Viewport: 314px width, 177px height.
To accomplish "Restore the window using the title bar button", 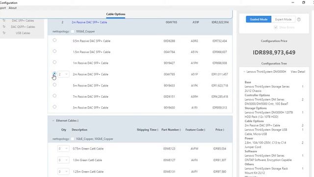I will (304, 2).
